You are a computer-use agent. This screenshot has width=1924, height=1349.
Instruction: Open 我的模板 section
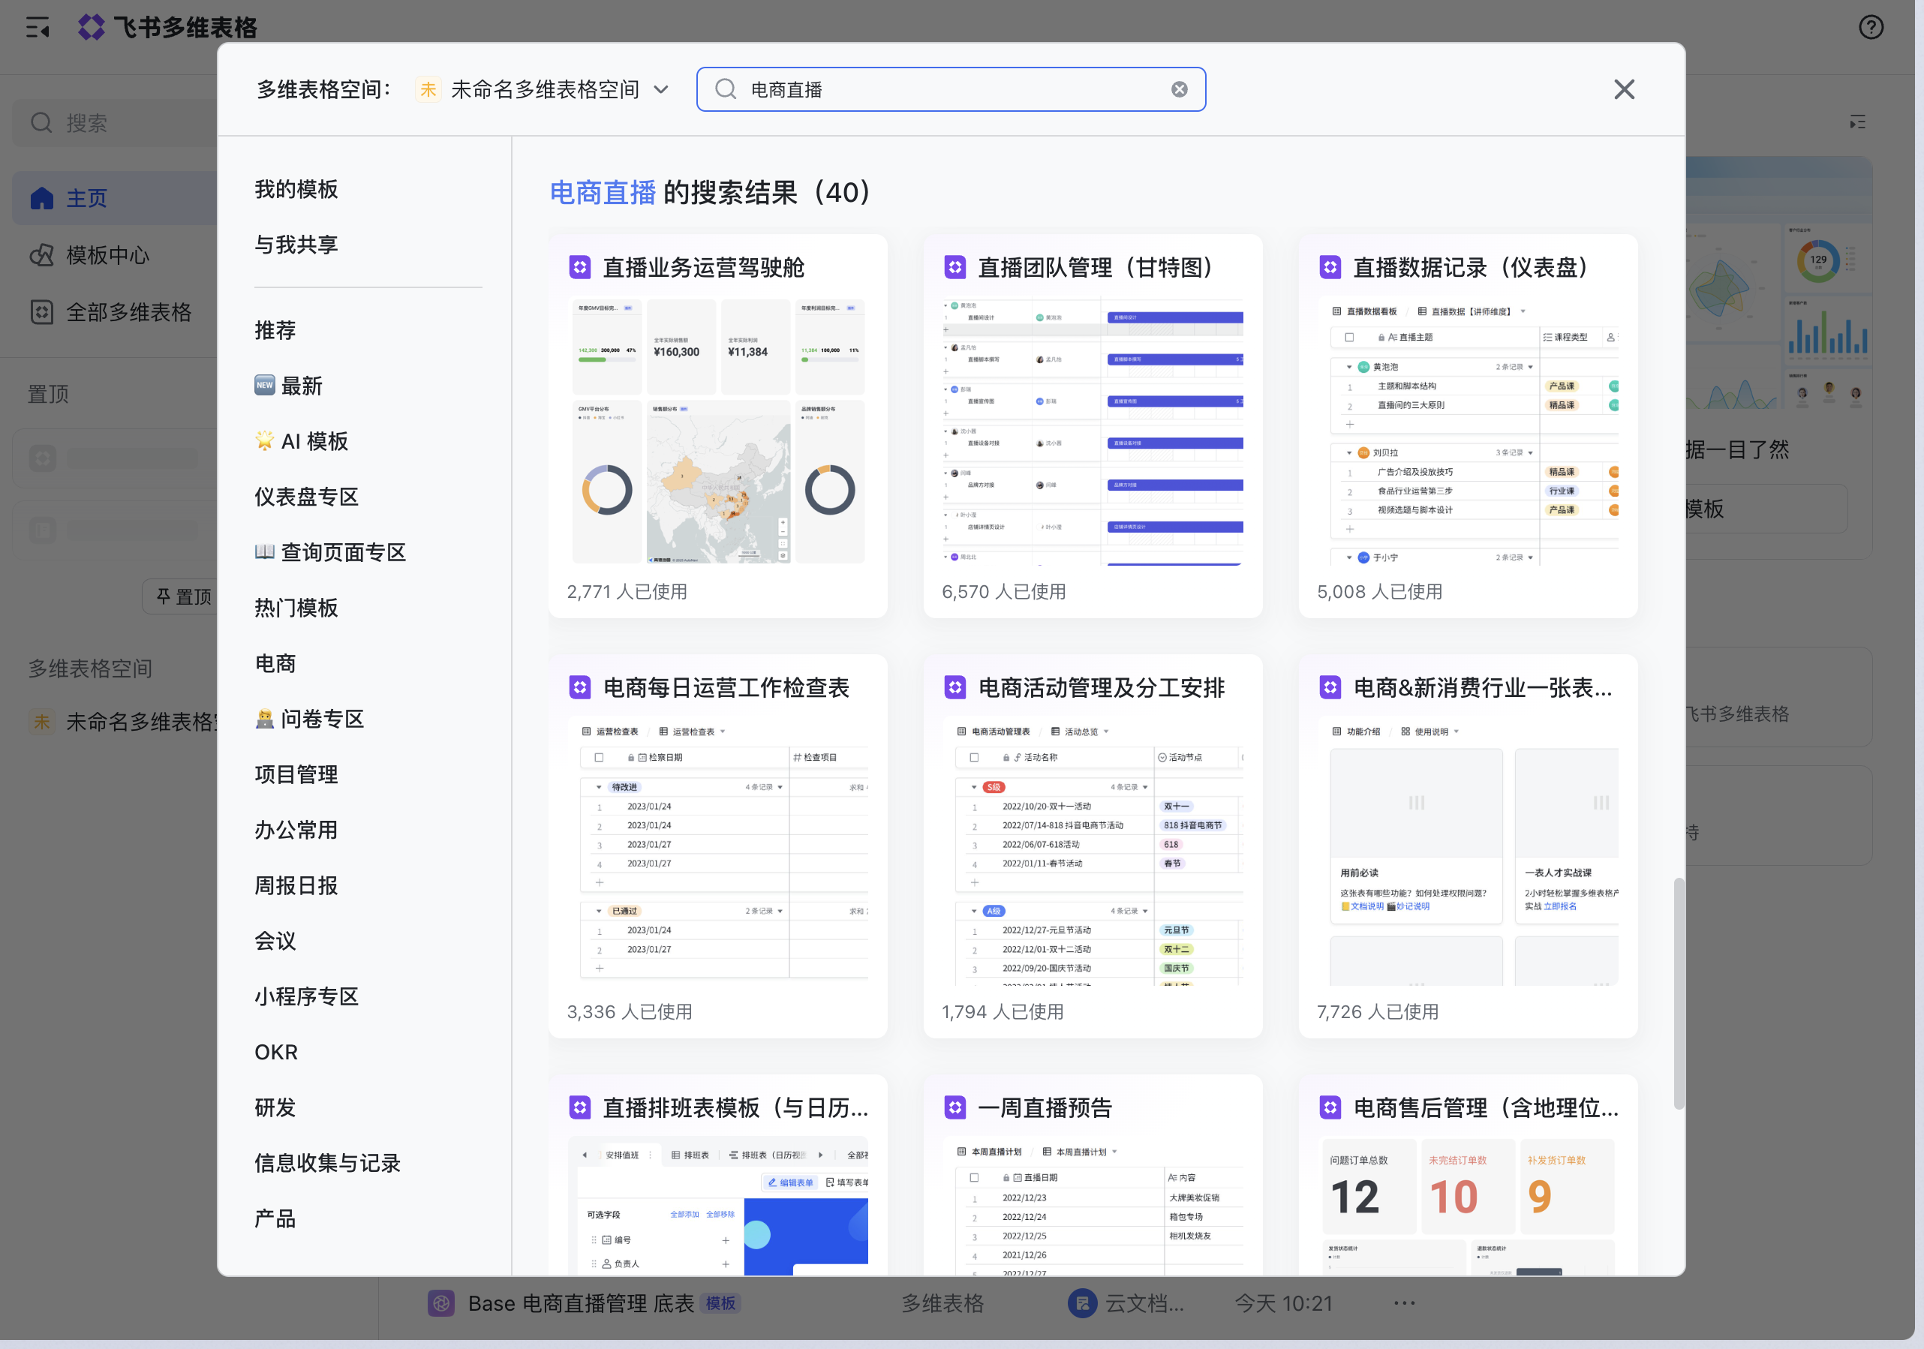click(296, 189)
